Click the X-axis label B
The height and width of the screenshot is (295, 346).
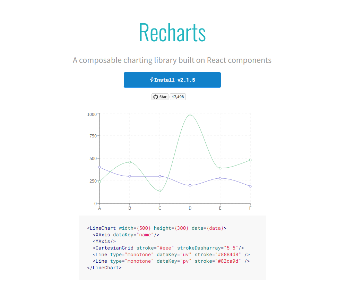click(x=130, y=208)
